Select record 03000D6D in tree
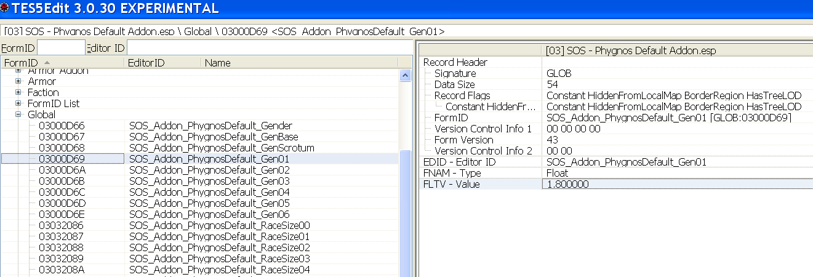The width and height of the screenshot is (813, 277). 62,203
